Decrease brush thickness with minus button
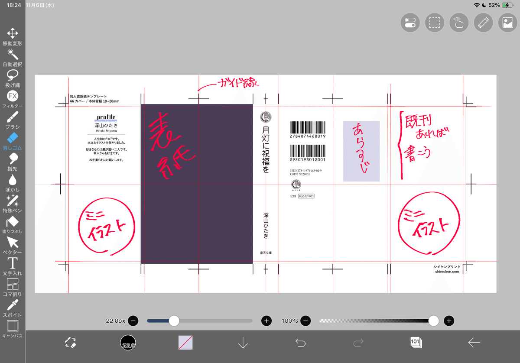The image size is (520, 363). (133, 321)
